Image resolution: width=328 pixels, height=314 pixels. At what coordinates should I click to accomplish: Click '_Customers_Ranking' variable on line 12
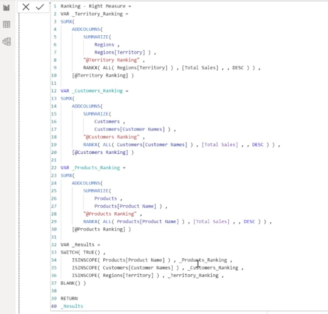tap(97, 91)
